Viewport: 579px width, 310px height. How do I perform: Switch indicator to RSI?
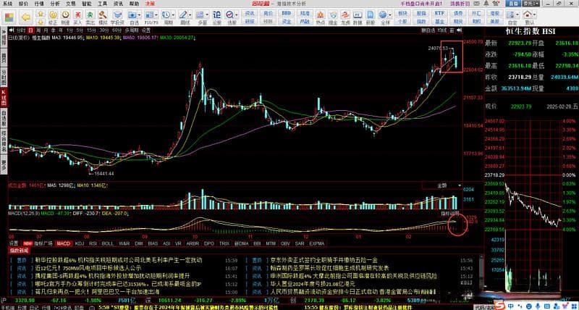(93, 243)
